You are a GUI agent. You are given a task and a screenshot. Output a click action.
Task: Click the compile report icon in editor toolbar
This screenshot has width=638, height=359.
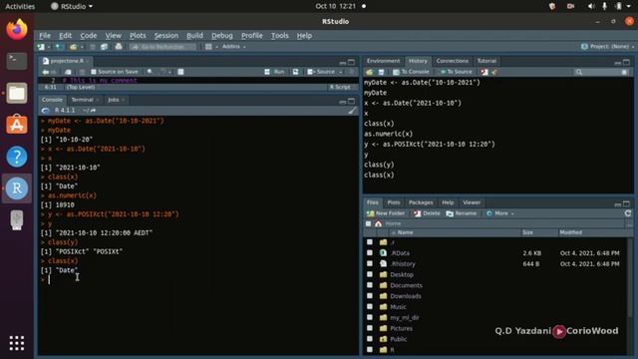[180, 72]
